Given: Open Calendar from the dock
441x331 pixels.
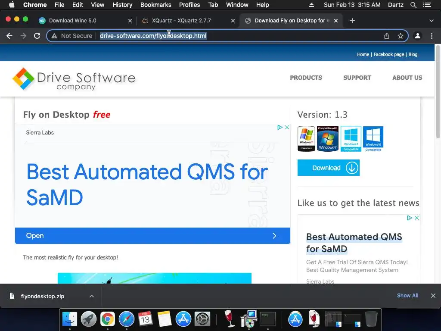Looking at the screenshot, I should [146, 319].
